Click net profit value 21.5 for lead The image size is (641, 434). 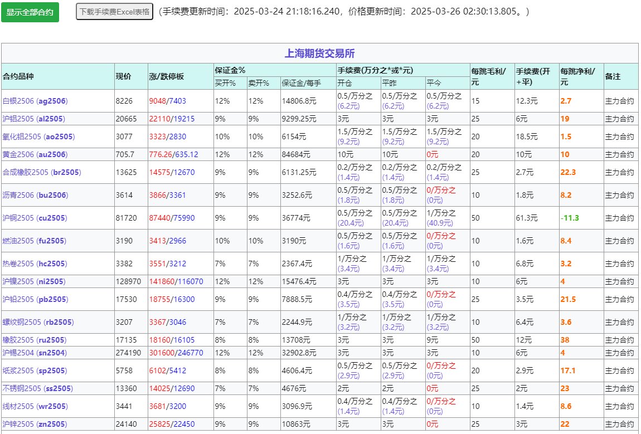tap(568, 300)
